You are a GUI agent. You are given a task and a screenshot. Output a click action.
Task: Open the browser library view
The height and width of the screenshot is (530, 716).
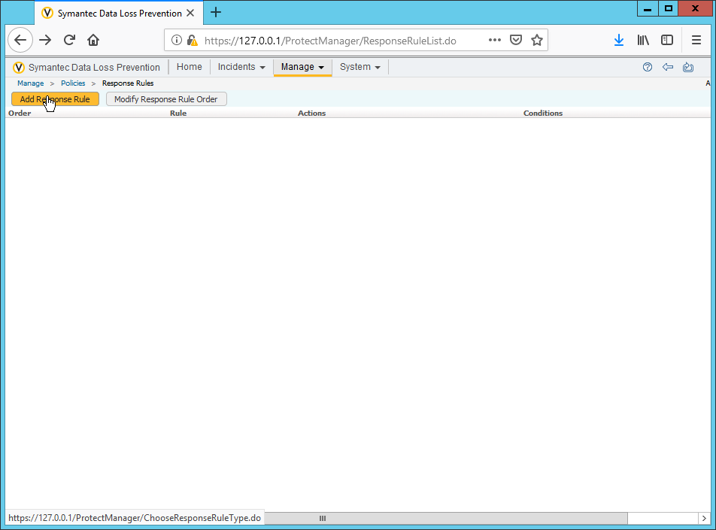coord(643,40)
